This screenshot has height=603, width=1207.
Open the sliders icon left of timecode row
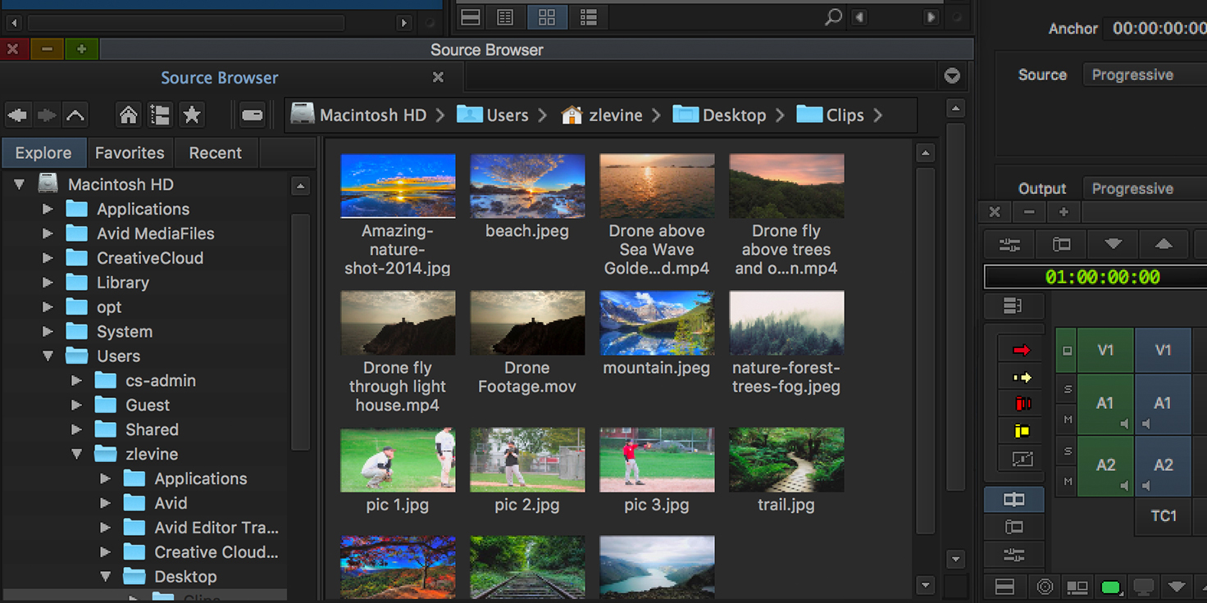(x=1009, y=244)
